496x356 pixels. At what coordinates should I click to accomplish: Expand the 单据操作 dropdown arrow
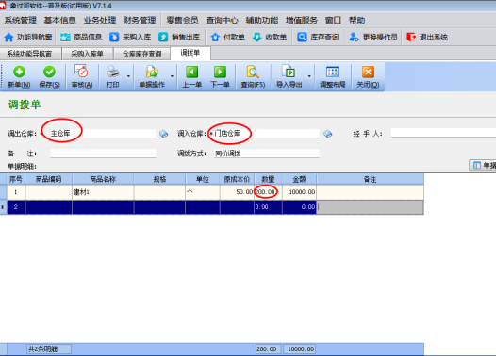(x=172, y=76)
